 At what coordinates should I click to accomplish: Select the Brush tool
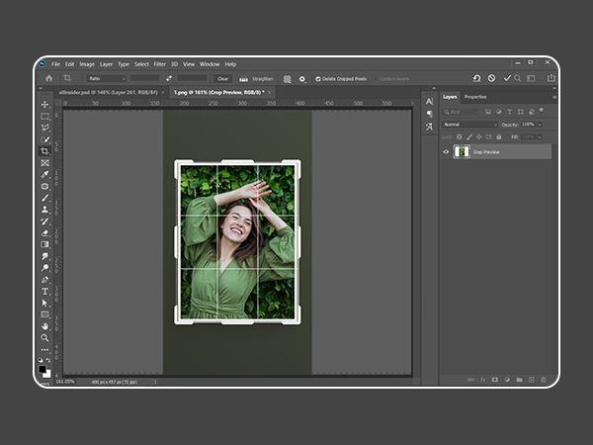pyautogui.click(x=45, y=198)
